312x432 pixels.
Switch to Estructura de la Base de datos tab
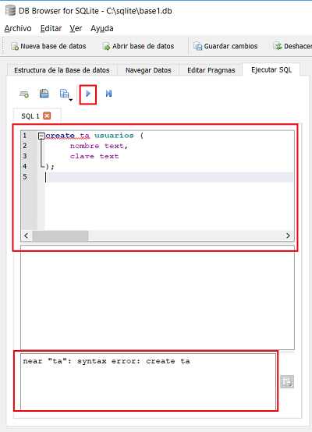[x=62, y=70]
